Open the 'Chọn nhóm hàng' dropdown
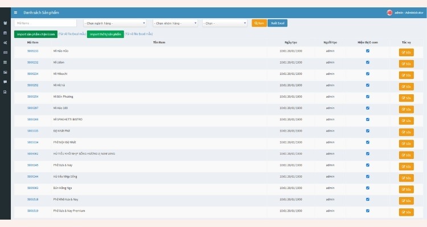Screen dimensions: 427x227 (175, 23)
